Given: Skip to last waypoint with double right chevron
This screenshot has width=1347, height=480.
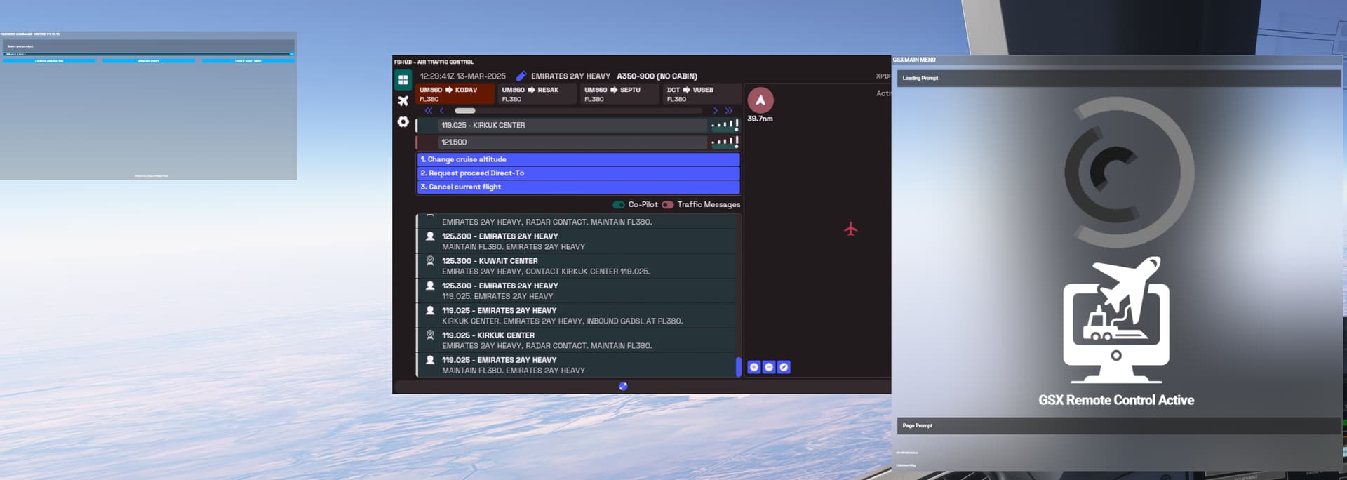Looking at the screenshot, I should [x=729, y=111].
